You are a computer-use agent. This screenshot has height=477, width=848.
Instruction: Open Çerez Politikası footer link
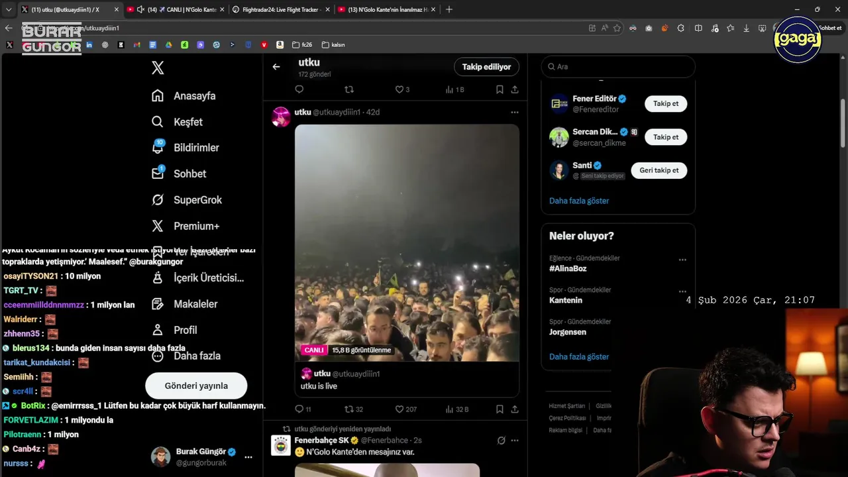pyautogui.click(x=567, y=418)
